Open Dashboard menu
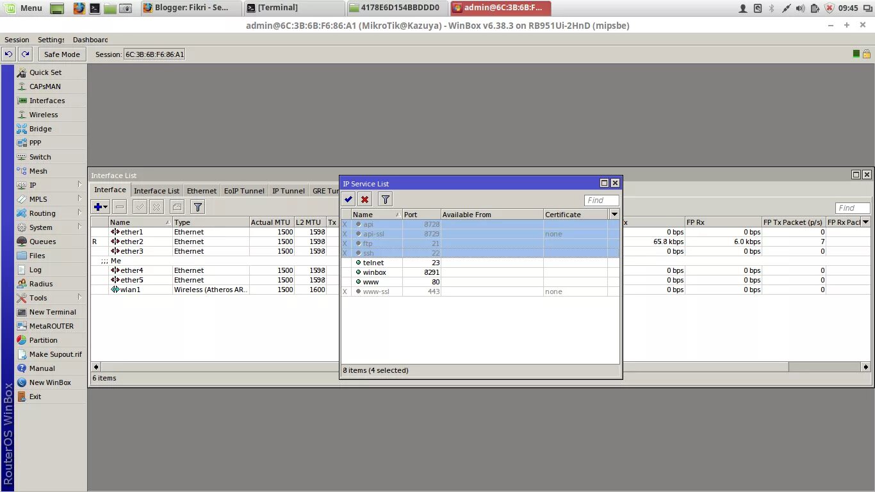The height and width of the screenshot is (492, 875). [90, 40]
